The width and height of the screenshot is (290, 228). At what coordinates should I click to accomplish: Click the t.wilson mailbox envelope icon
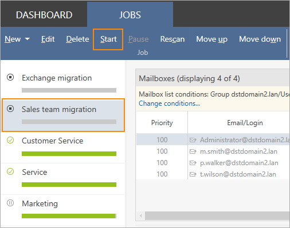click(x=193, y=174)
